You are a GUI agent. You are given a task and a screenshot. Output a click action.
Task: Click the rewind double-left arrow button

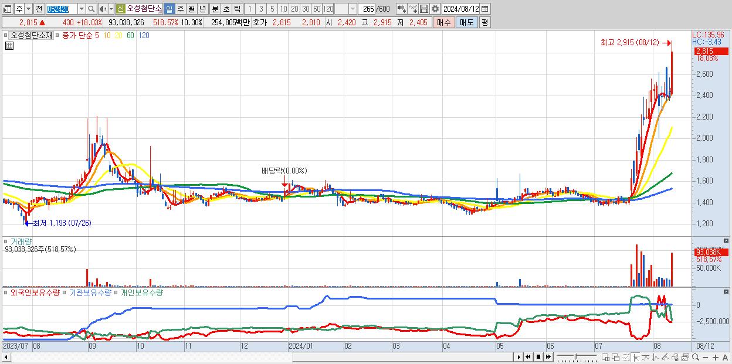pos(528,357)
